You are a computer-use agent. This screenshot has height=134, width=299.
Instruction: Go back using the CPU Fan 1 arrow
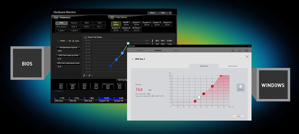[x=133, y=59]
